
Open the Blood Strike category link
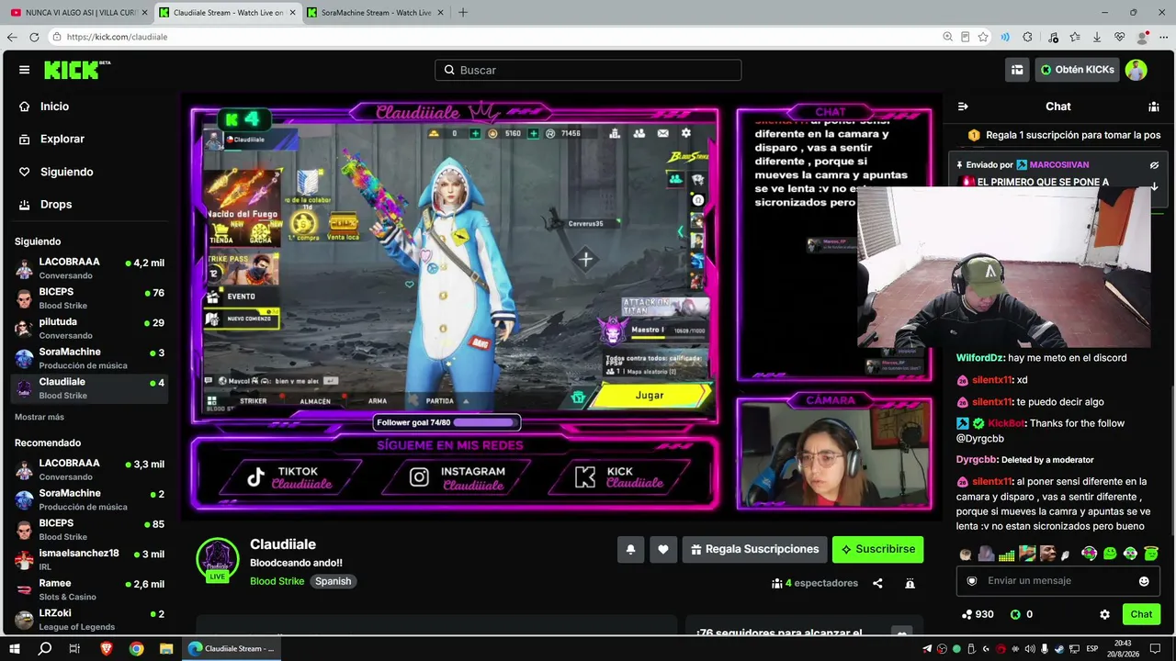point(277,581)
